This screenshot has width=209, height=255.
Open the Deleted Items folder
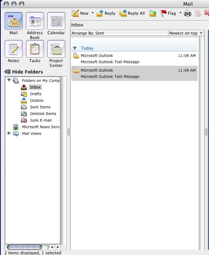click(x=43, y=114)
